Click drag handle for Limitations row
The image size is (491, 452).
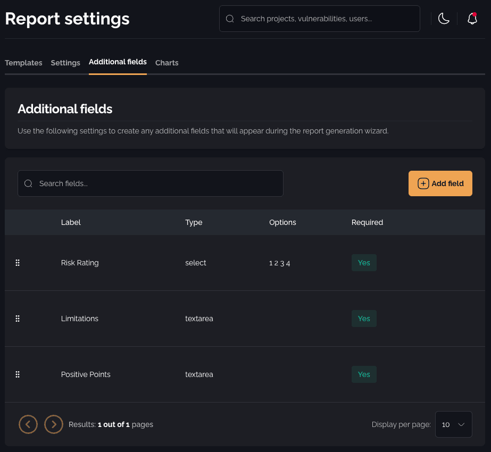(x=18, y=319)
